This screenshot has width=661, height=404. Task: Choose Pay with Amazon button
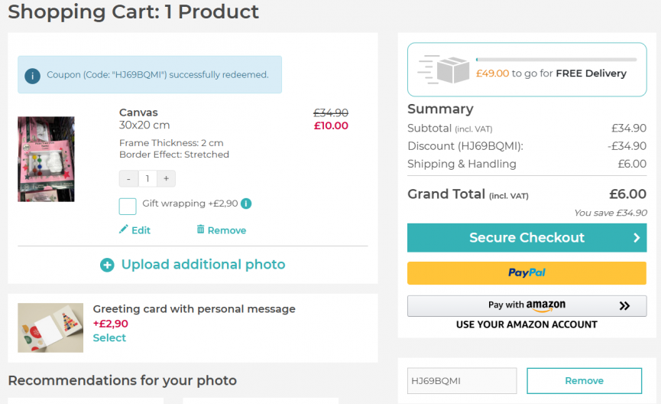coord(527,306)
